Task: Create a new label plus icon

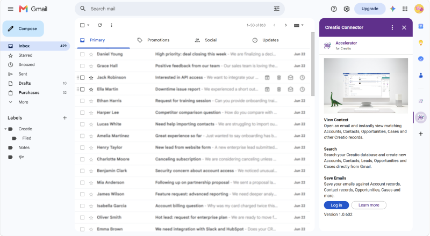Action: pos(64,117)
